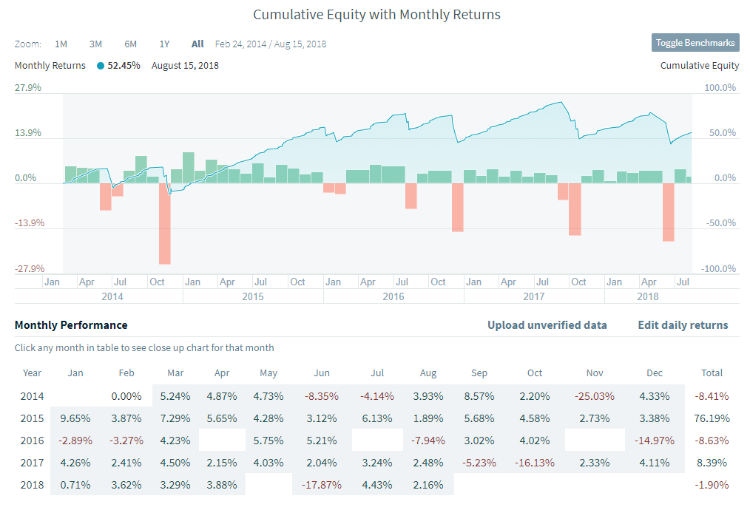Screen dimensions: 750x510
Task: Click the red June 2018 loss bar
Action: 669,211
